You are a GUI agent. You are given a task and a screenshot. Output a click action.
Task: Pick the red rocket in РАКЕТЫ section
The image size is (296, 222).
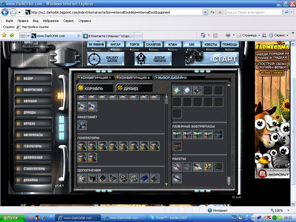point(177,167)
